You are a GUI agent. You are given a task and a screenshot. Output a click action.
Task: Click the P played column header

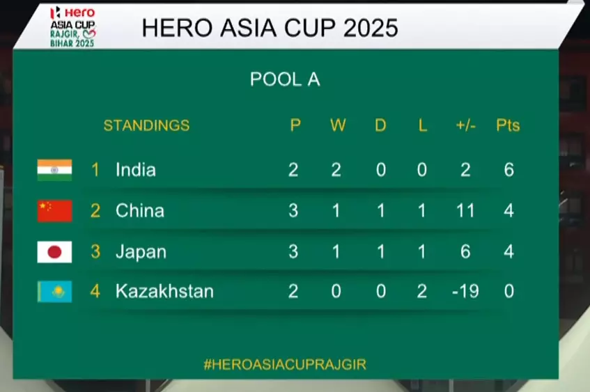295,126
